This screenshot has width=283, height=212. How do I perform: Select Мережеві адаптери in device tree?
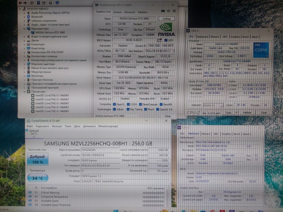pos(43,64)
